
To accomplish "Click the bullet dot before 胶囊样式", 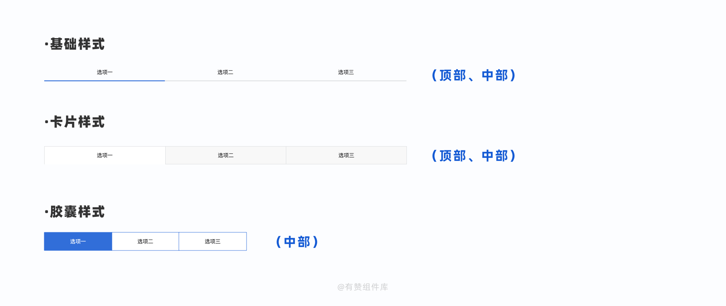I will 47,212.
